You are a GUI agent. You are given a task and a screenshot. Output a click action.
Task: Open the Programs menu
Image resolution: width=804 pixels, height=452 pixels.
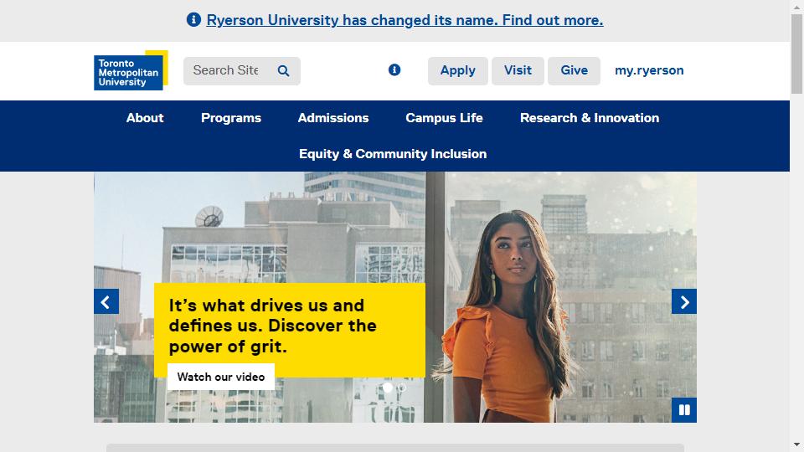click(231, 118)
